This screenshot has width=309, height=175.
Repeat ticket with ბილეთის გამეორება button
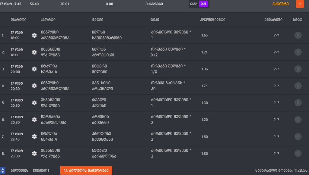point(86,170)
